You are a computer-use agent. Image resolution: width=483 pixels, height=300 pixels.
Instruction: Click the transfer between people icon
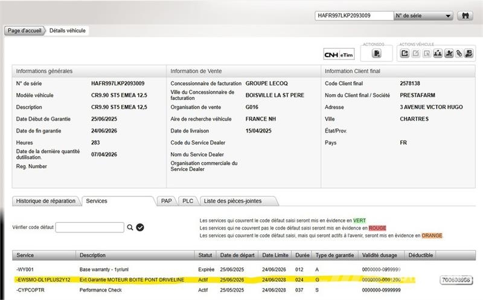438,54
